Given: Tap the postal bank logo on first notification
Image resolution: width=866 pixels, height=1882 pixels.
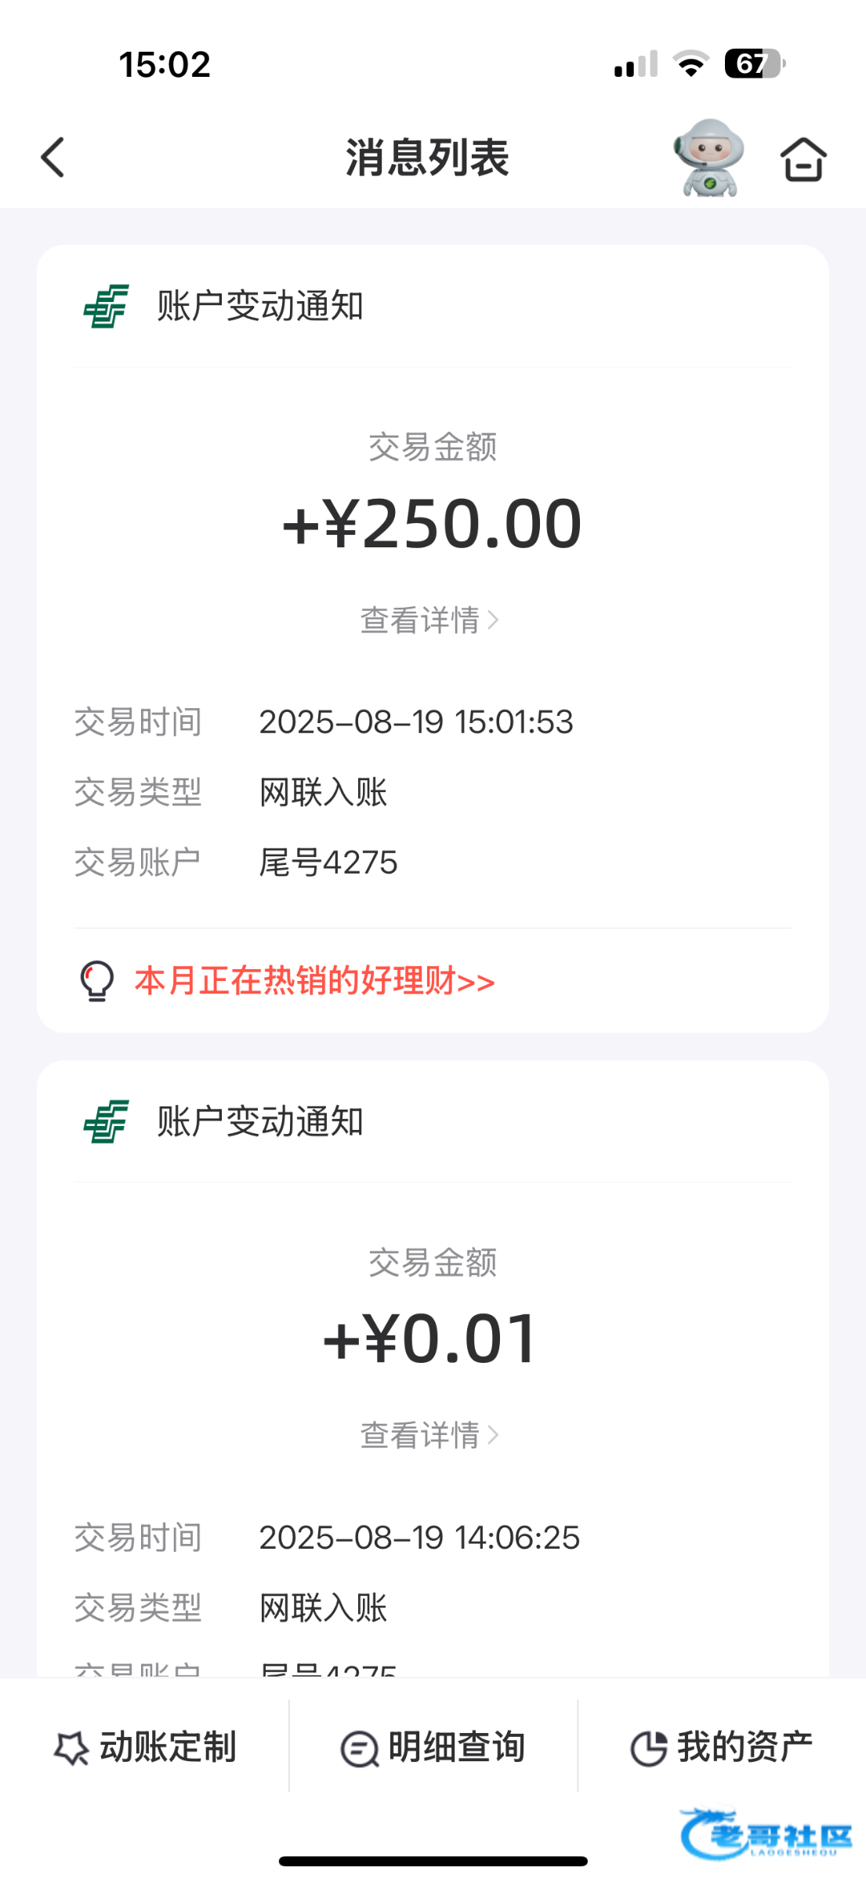Looking at the screenshot, I should click(106, 306).
